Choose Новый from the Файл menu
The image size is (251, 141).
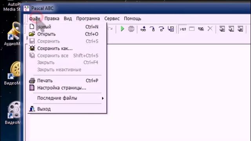point(67,27)
